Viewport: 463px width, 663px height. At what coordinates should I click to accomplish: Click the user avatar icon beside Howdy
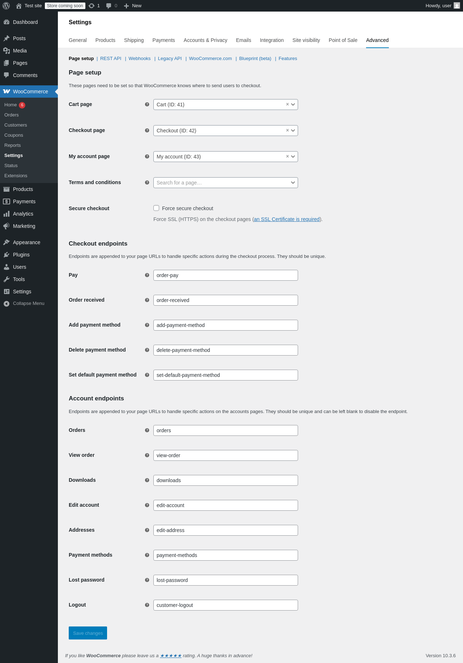(457, 6)
